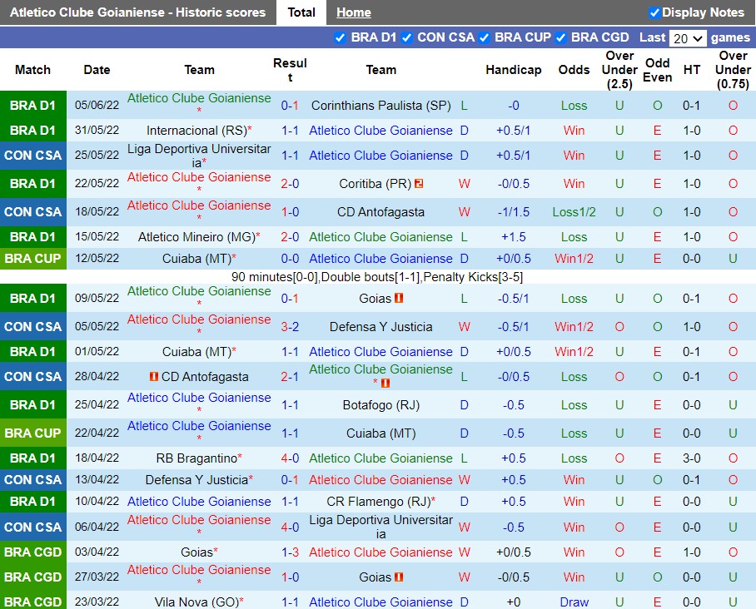Open RB Bragantino team link
The image size is (756, 609).
196,458
